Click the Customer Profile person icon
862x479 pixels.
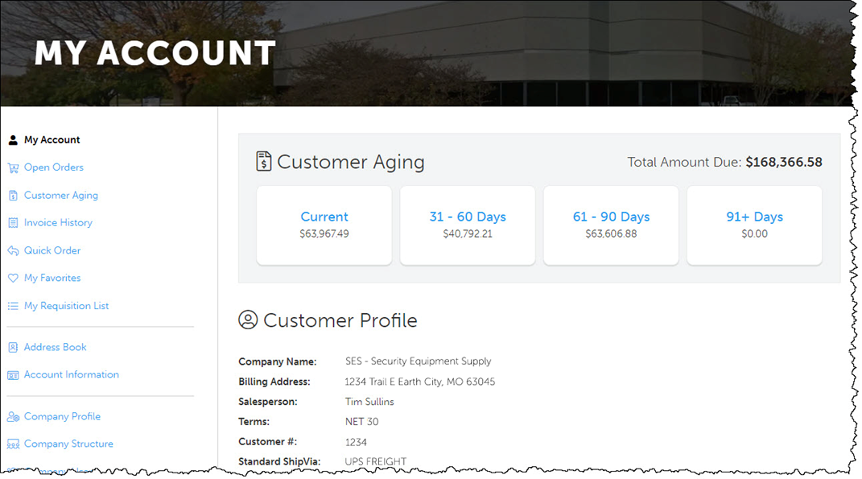pos(248,320)
